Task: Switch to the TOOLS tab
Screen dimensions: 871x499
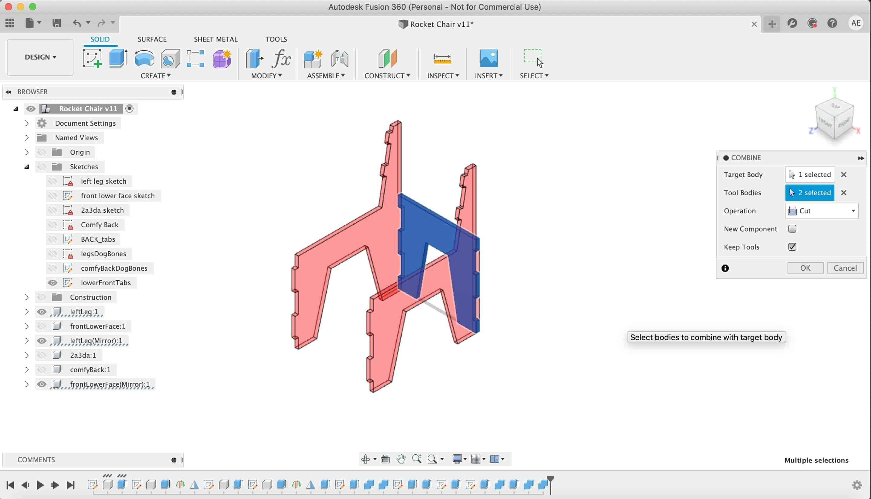Action: (x=276, y=39)
